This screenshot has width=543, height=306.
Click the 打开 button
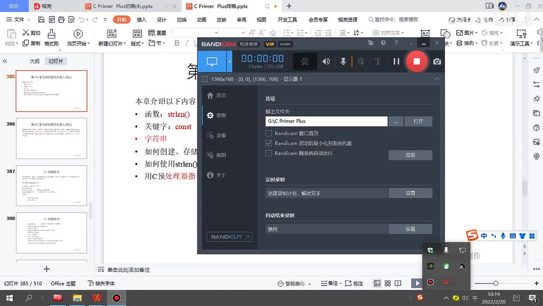(x=418, y=121)
